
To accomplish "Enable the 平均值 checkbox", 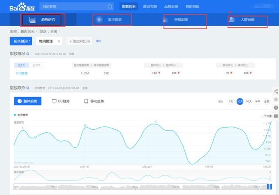I will tap(262, 116).
